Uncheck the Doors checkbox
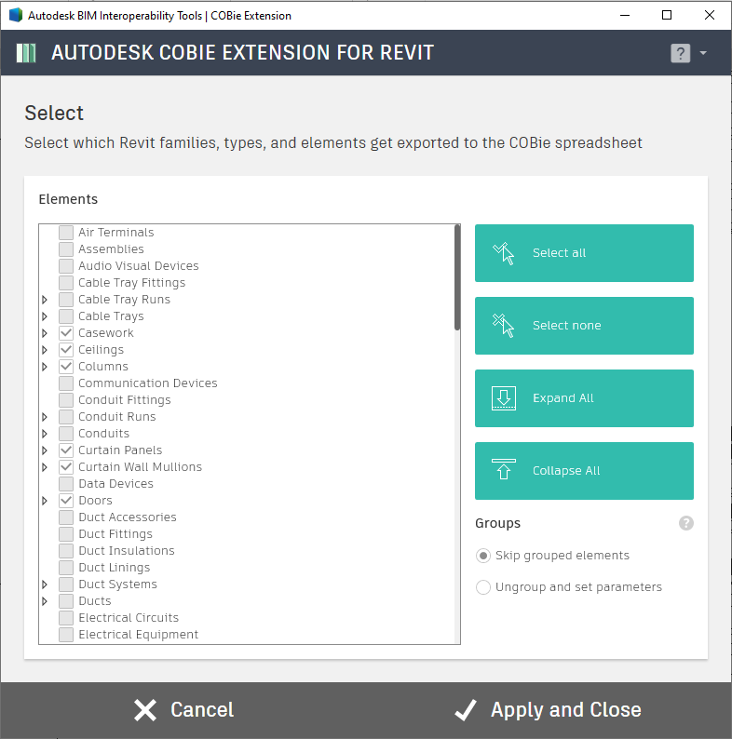The height and width of the screenshot is (739, 732). [x=66, y=501]
